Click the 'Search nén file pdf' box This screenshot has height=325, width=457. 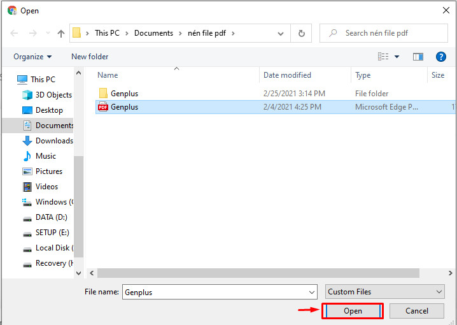[384, 33]
